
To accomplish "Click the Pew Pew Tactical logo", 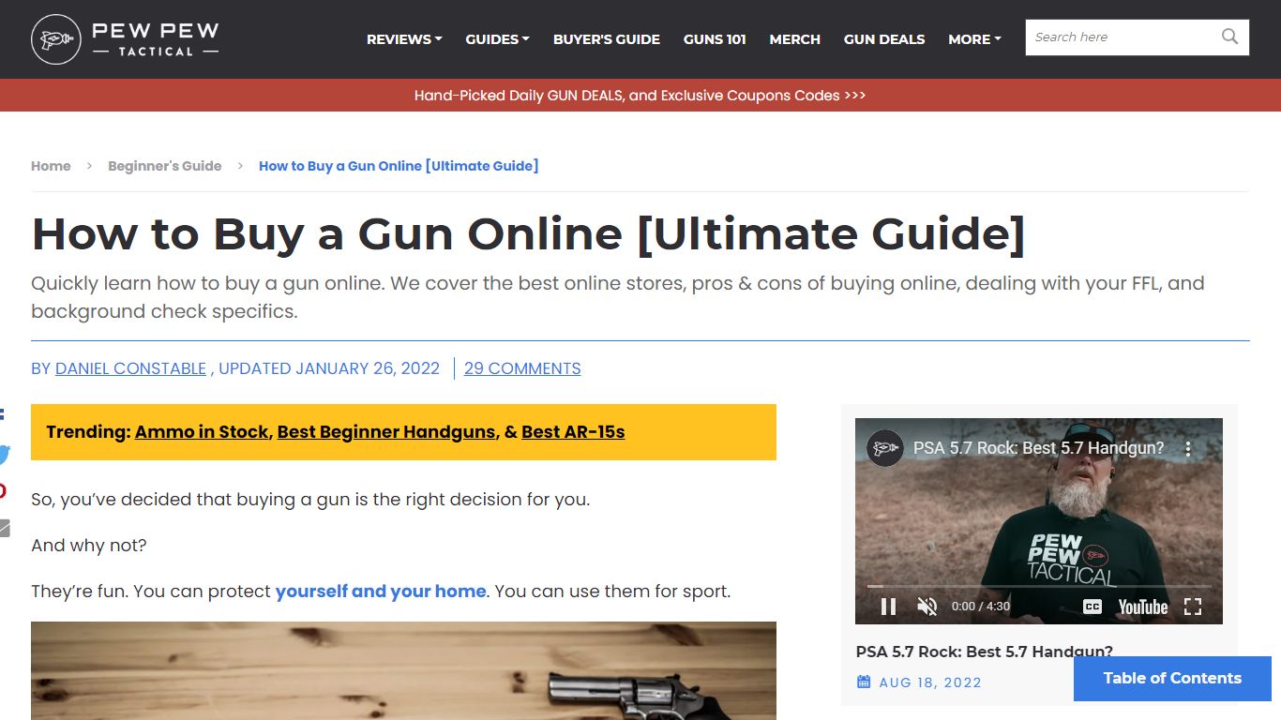I will pos(125,39).
